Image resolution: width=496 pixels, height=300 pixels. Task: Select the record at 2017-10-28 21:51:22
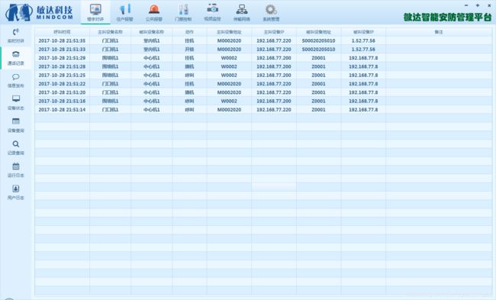[263, 84]
